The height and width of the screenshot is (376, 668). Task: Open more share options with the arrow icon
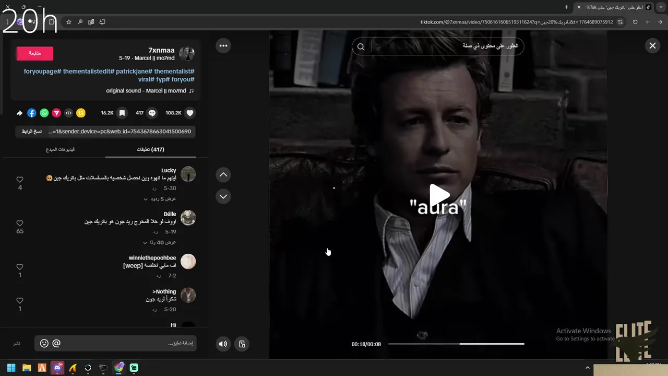click(20, 113)
